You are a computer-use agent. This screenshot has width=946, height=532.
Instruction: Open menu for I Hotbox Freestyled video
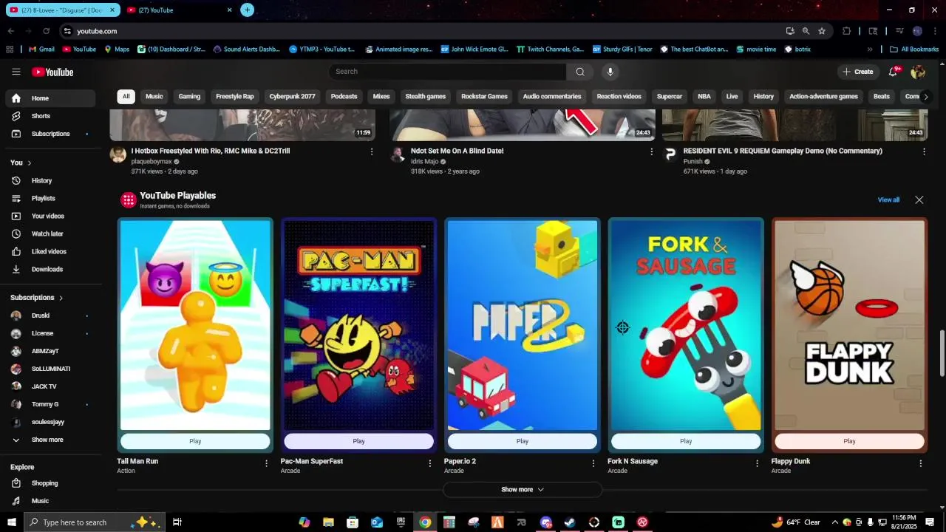click(x=372, y=151)
